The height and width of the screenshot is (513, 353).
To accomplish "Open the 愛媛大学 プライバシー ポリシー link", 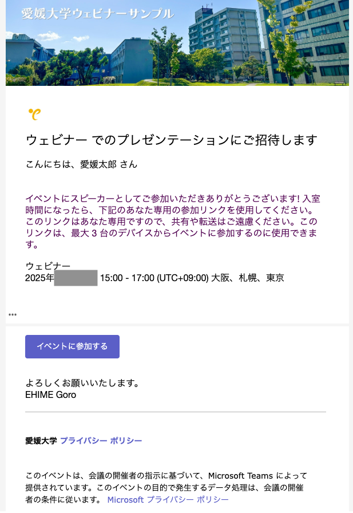I will 101,441.
